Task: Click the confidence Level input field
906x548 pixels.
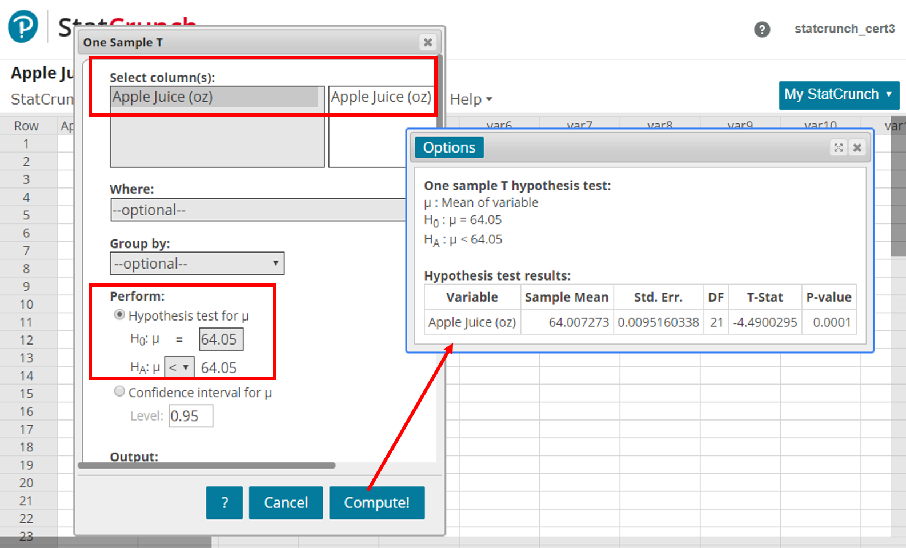Action: tap(191, 416)
